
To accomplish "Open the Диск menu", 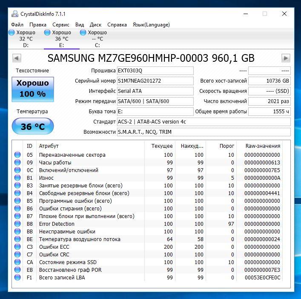I will [x=95, y=25].
